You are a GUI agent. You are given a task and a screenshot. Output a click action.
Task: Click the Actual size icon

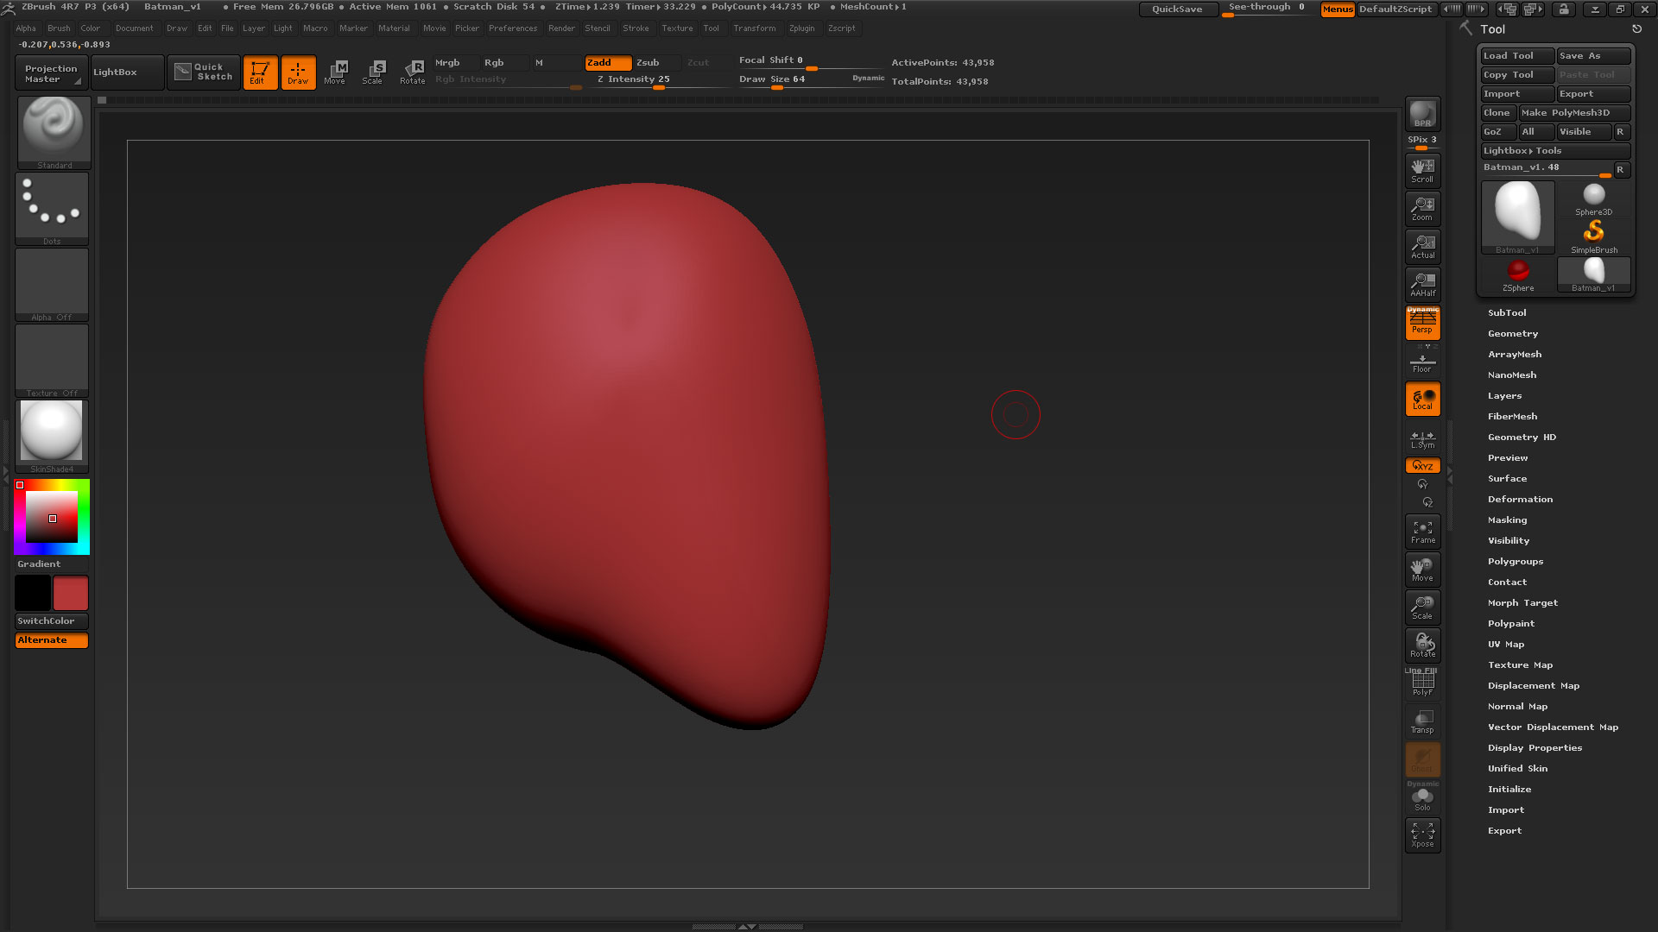click(x=1422, y=246)
